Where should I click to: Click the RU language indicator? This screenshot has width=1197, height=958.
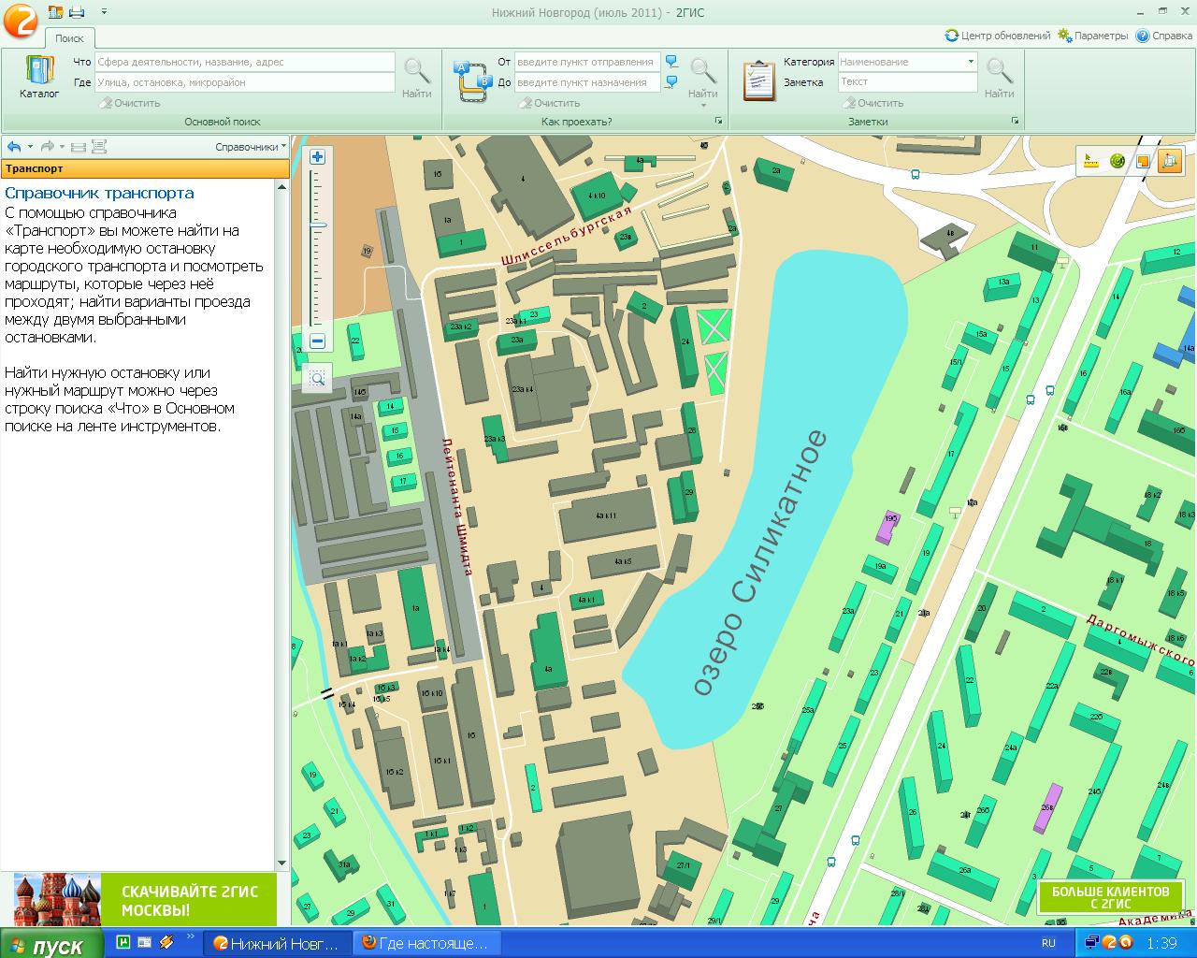click(x=1048, y=943)
